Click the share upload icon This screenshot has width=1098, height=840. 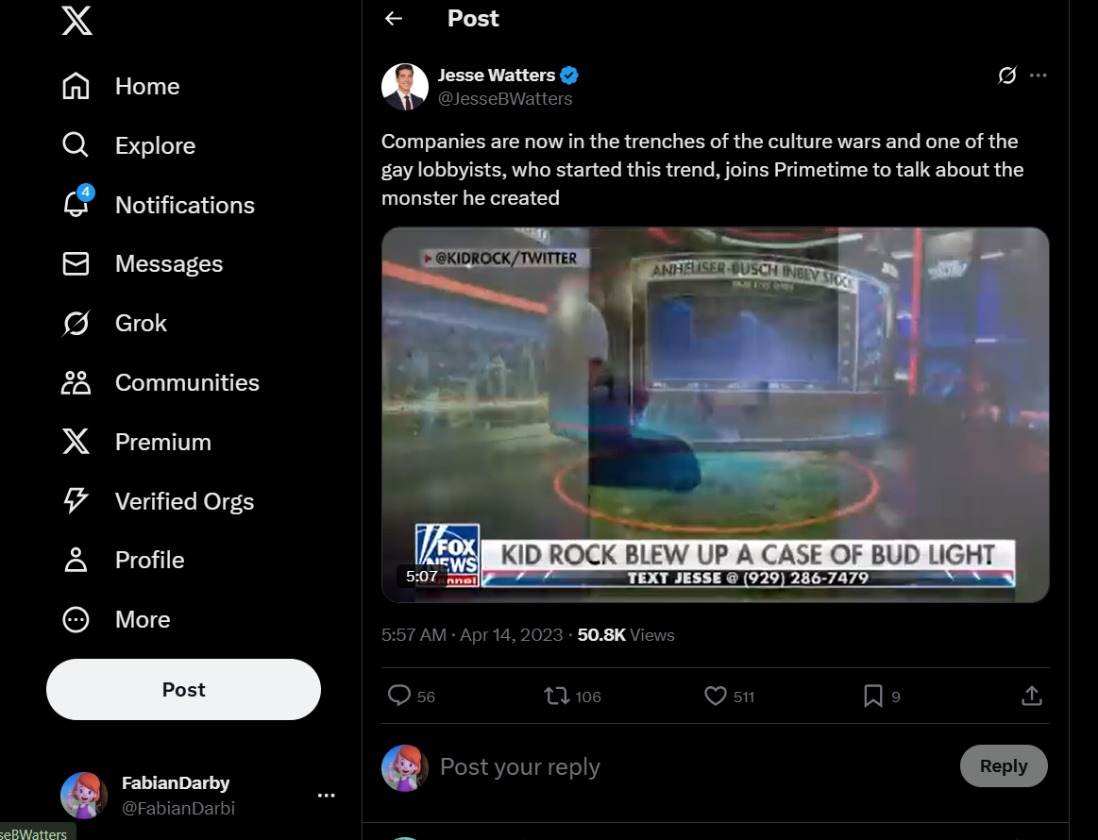click(x=1032, y=696)
